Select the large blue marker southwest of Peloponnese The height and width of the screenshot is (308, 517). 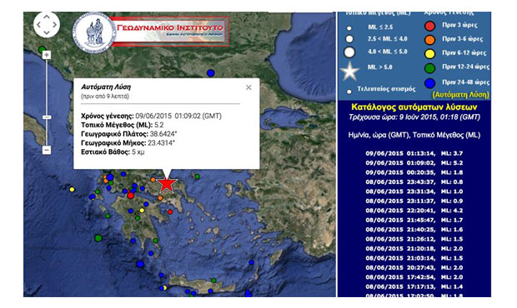pyautogui.click(x=140, y=264)
